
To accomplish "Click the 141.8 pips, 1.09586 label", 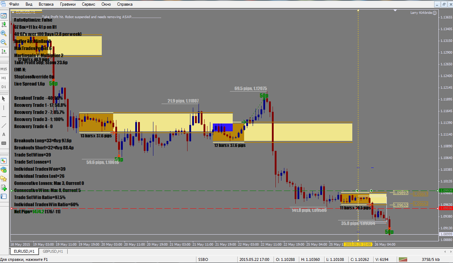I will pyautogui.click(x=309, y=210).
